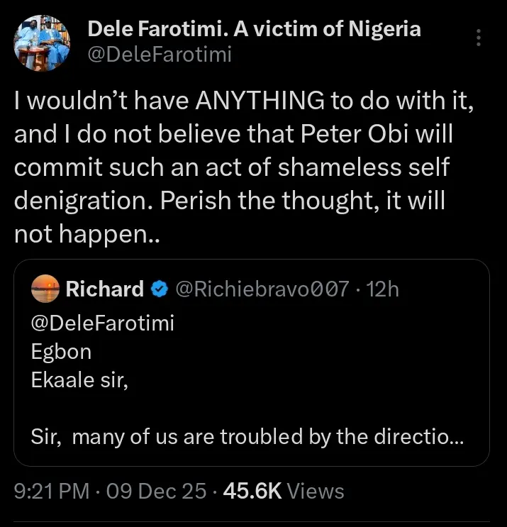Viewport: 507px width, 527px height.
Task: Click the "Egbon" line in quoted tweet
Action: click(x=61, y=352)
